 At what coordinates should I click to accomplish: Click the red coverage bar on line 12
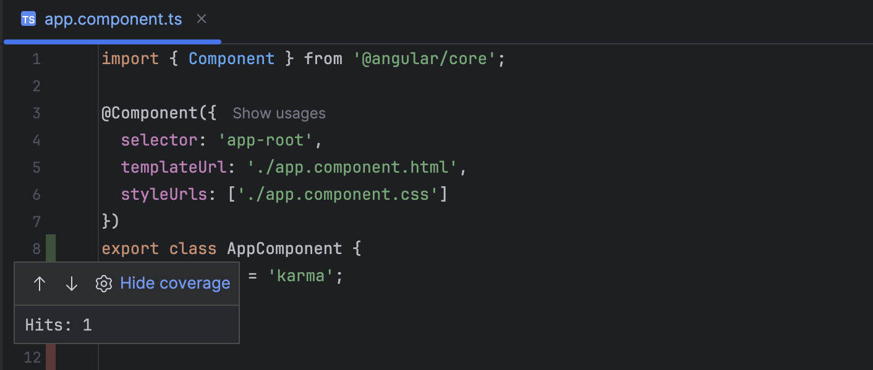pos(53,356)
